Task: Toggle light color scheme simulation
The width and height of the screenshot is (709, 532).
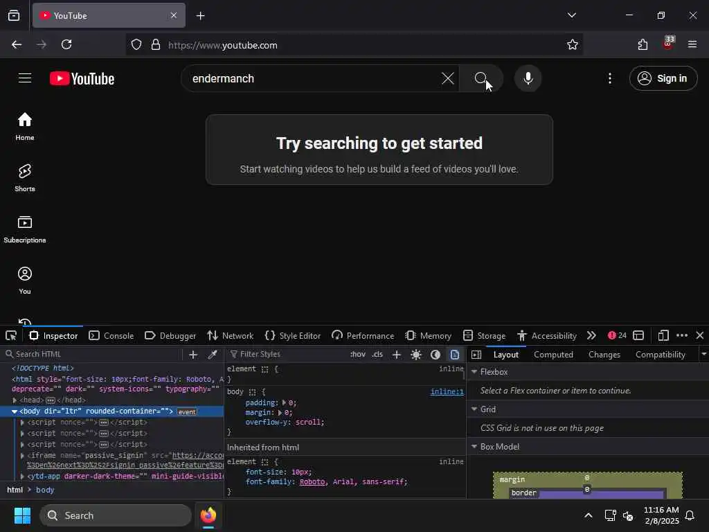Action: [416, 355]
